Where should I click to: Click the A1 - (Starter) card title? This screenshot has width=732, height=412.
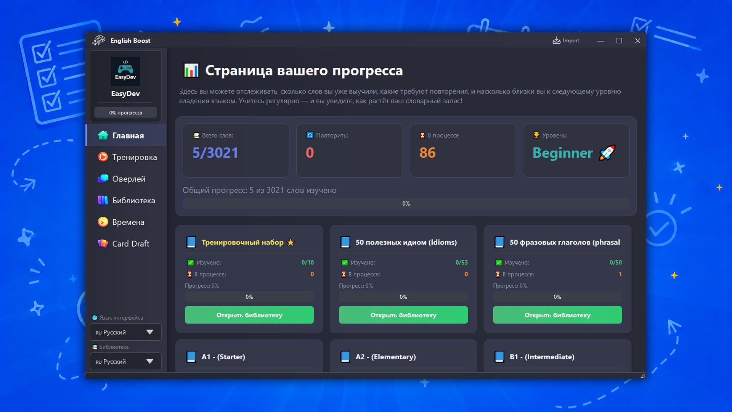pos(223,357)
